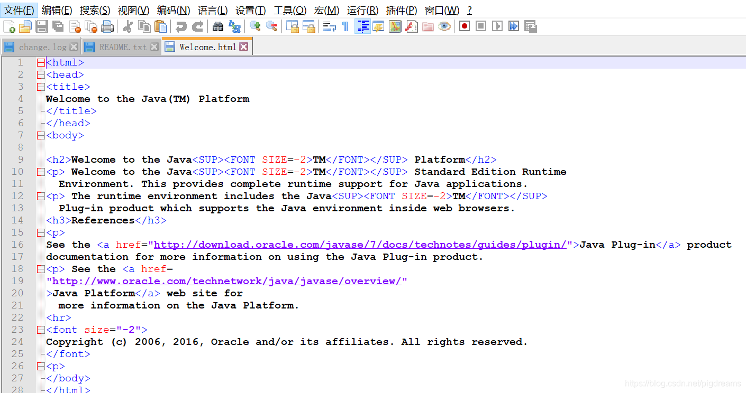
Task: Toggle the indent guide button
Action: click(362, 26)
